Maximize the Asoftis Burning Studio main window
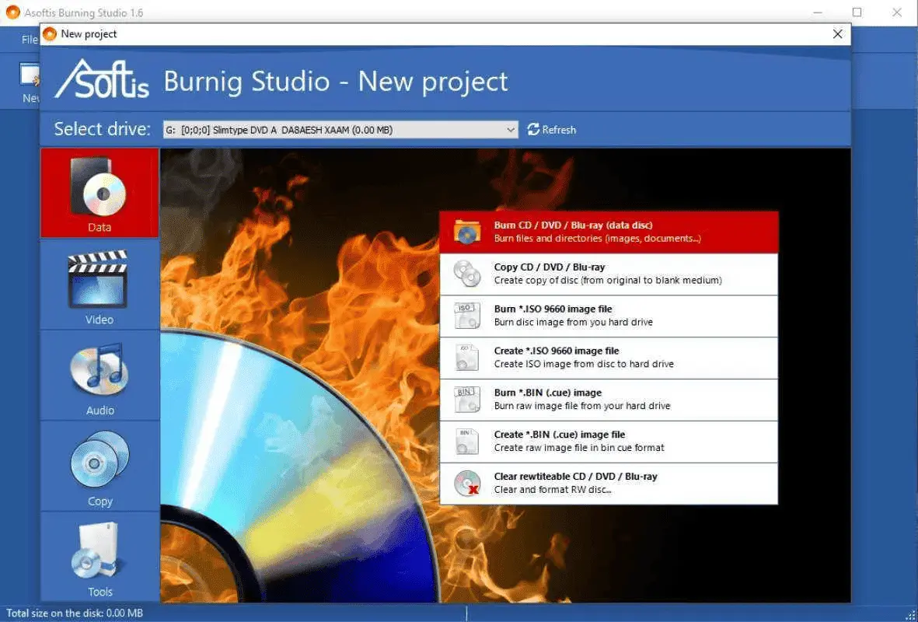Image resolution: width=918 pixels, height=622 pixels. pos(857,12)
